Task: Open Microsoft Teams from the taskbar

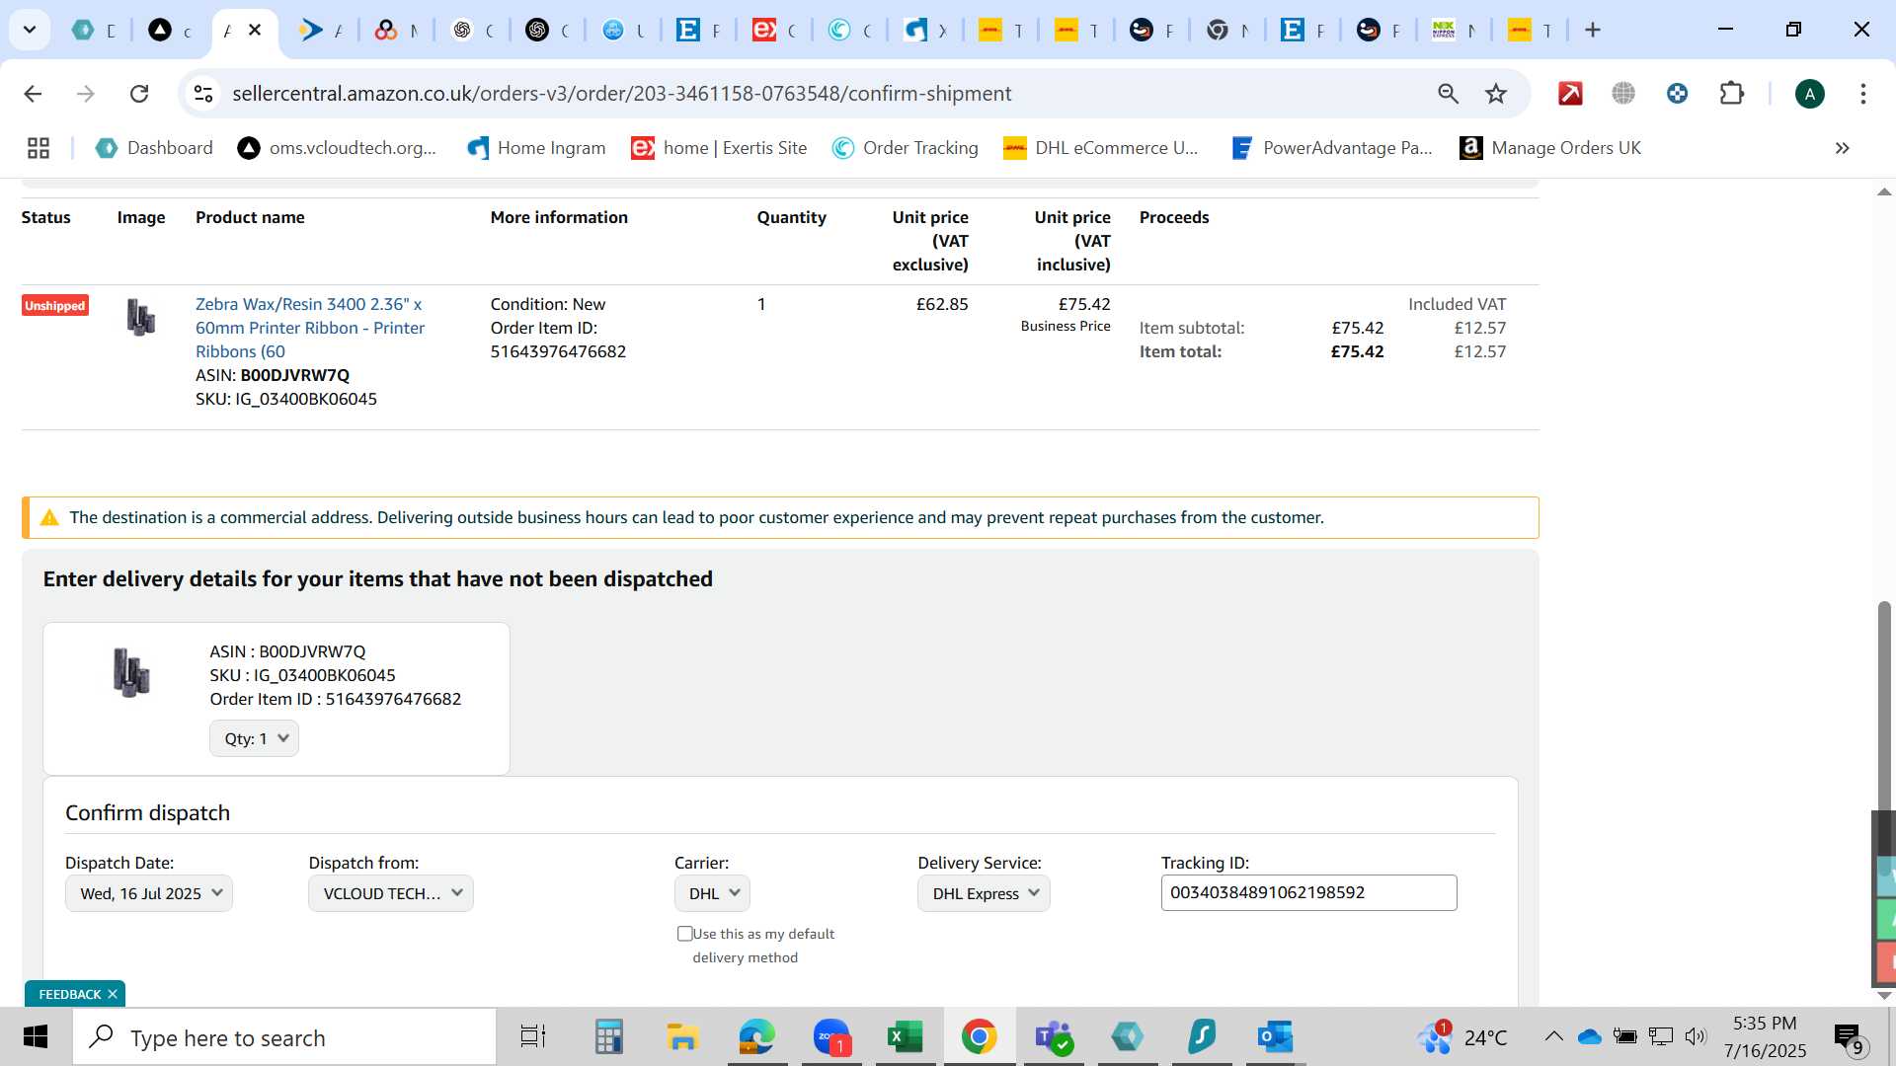Action: [x=1053, y=1037]
